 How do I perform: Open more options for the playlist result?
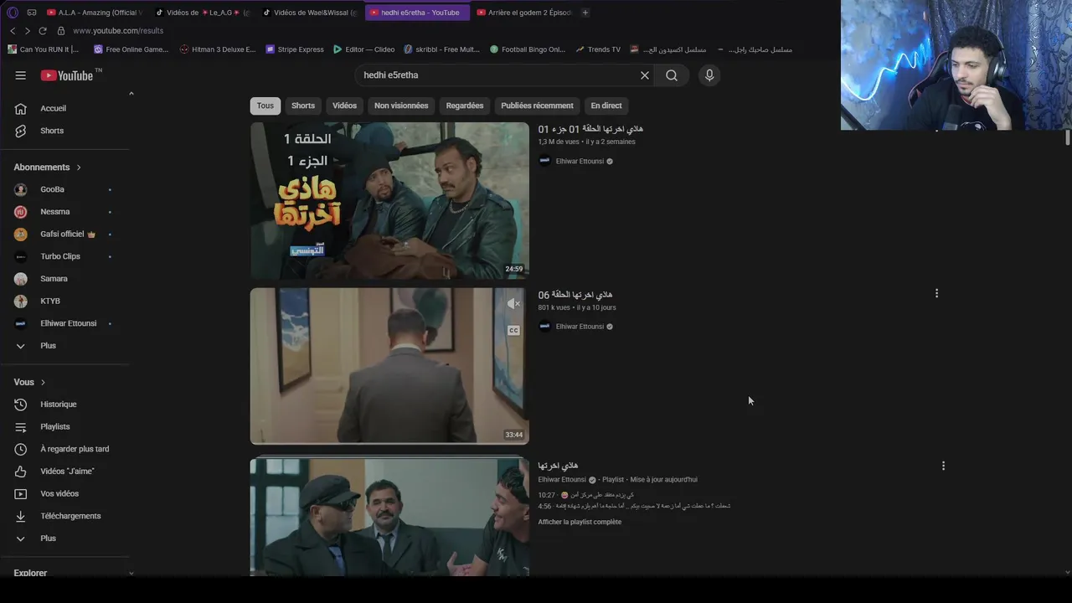[943, 466]
